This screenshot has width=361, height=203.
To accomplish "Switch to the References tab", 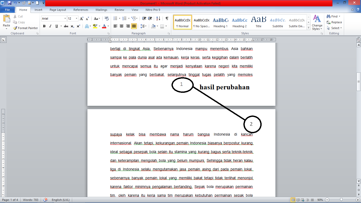I will coord(81,10).
